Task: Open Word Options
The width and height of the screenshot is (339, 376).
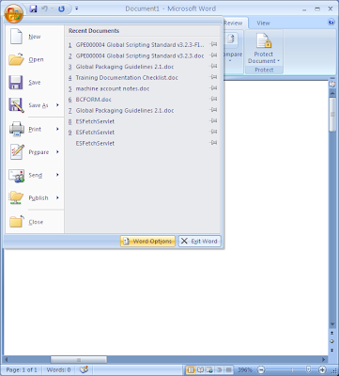Action: 147,242
